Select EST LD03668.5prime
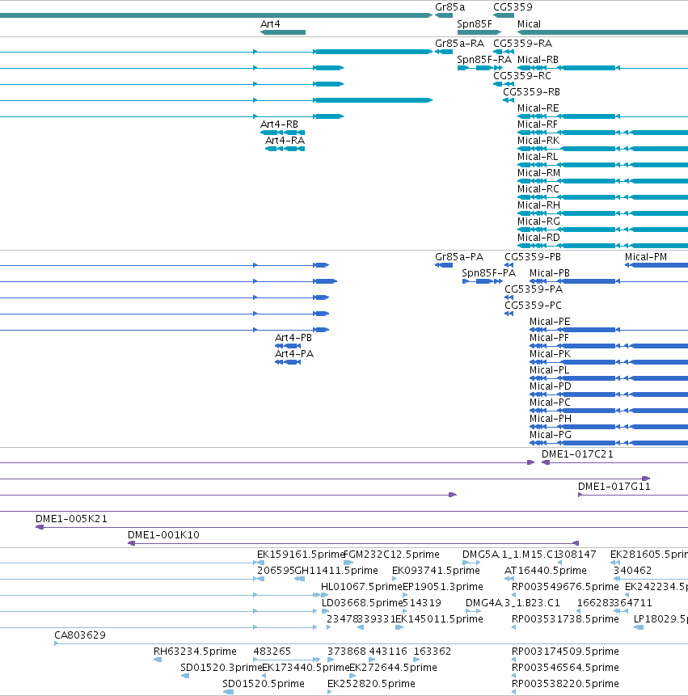The image size is (688, 696). pos(361,603)
